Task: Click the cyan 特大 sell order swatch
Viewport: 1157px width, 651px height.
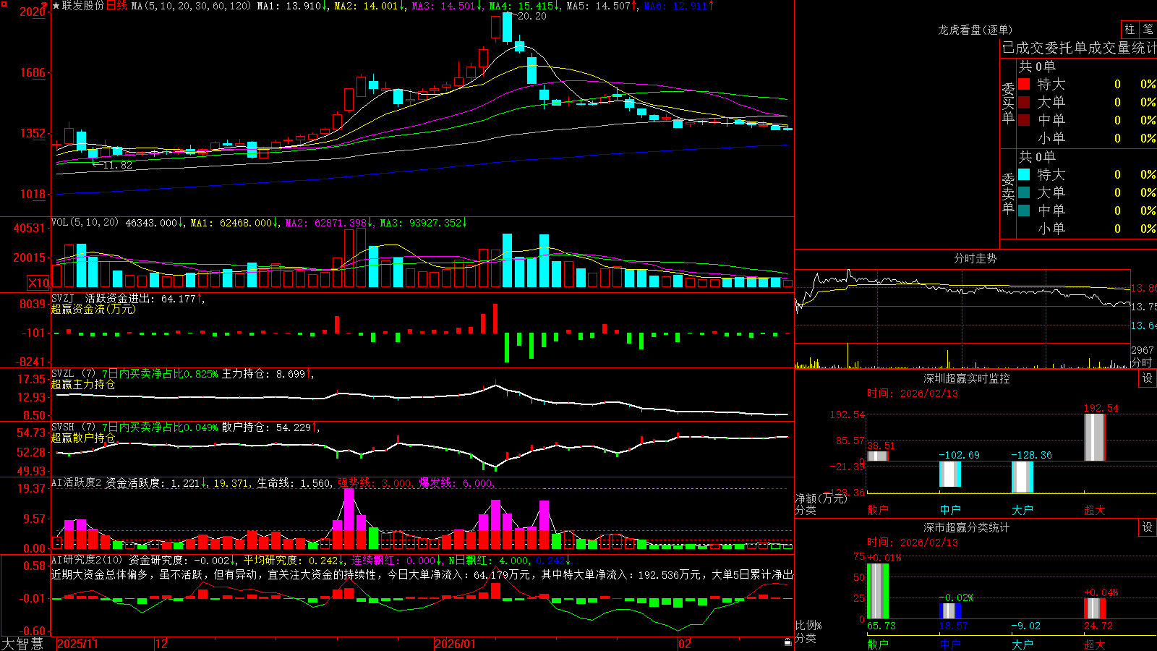Action: [1024, 174]
